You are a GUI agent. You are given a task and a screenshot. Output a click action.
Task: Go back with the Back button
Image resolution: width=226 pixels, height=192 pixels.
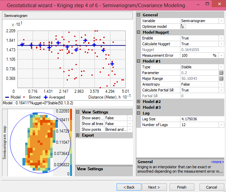click(x=129, y=187)
